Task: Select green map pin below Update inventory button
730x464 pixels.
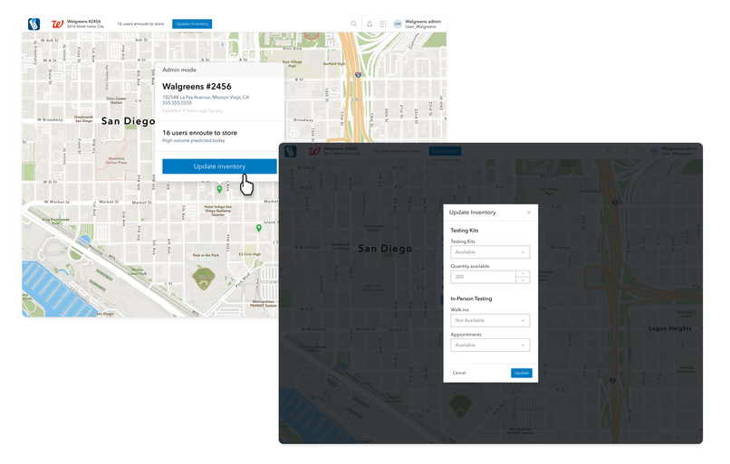Action: tap(219, 189)
